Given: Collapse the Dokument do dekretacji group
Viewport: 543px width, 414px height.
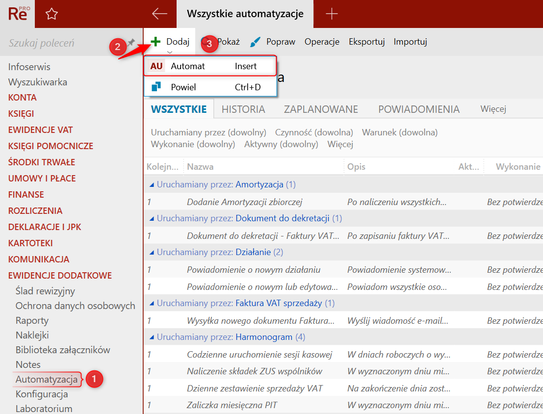Looking at the screenshot, I should pos(152,219).
